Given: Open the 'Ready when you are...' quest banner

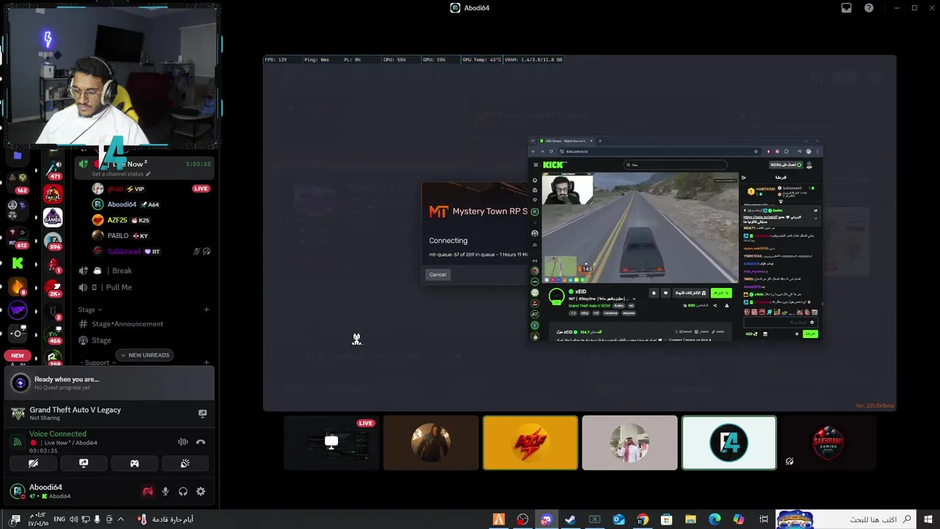Looking at the screenshot, I should (x=109, y=383).
